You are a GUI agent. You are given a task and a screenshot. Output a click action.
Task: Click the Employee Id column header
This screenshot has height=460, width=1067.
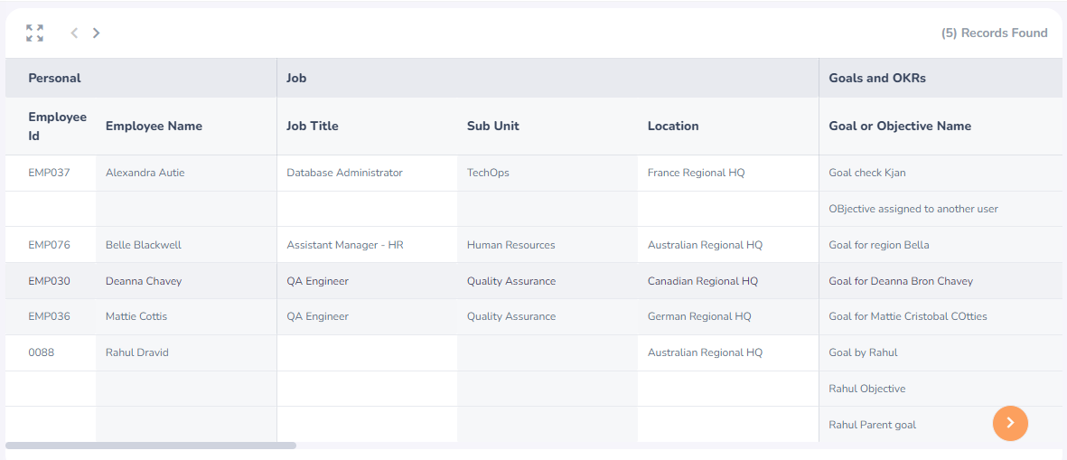tap(57, 126)
